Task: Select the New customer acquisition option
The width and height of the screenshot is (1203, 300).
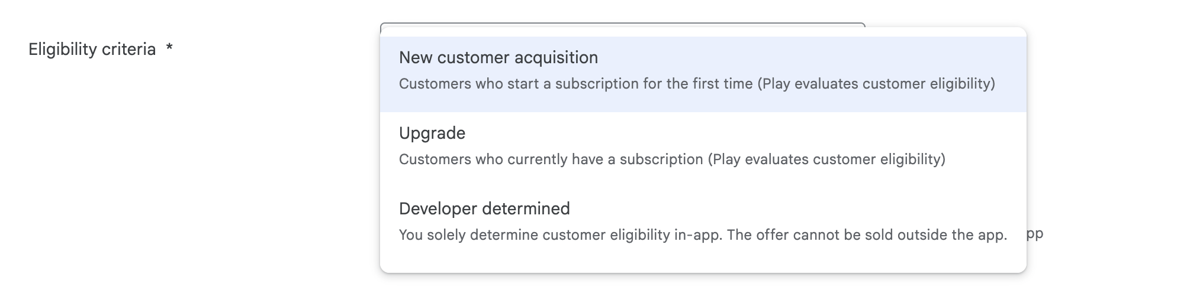Action: tap(703, 74)
